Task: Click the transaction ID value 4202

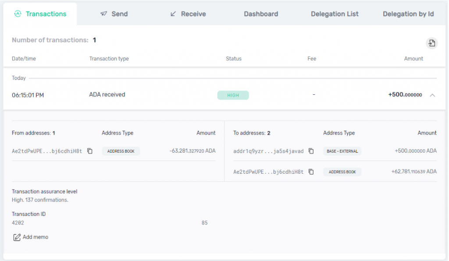Action: point(18,223)
